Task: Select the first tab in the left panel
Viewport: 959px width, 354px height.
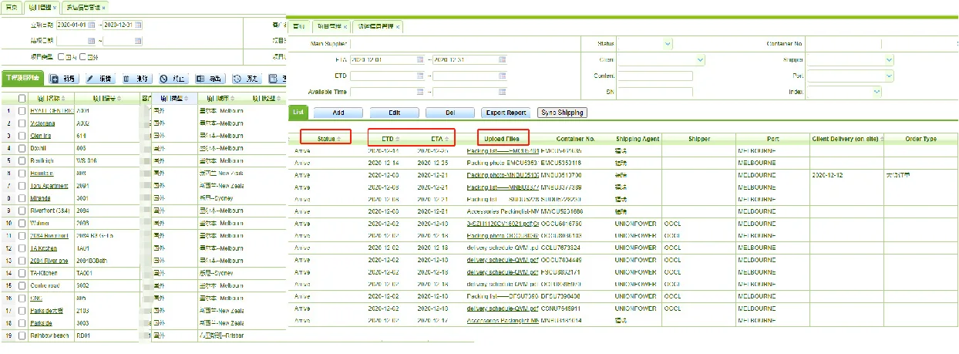Action: coord(10,7)
